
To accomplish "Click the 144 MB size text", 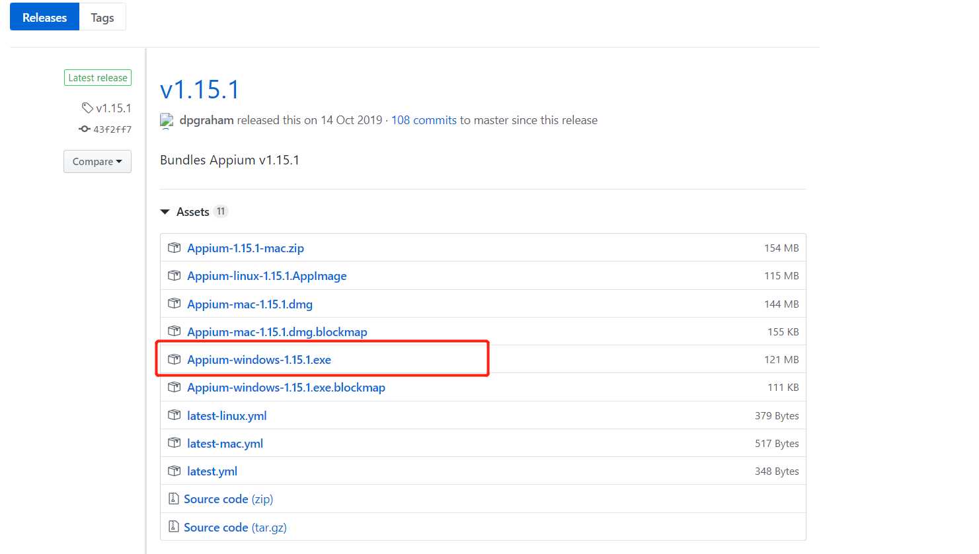I will [x=781, y=304].
